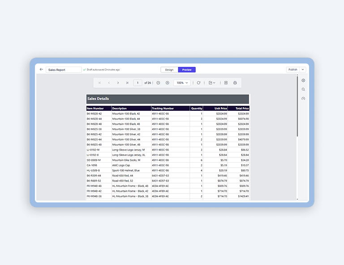The image size is (344, 265).
Task: Click the Sales Report name field
Action: [64, 70]
